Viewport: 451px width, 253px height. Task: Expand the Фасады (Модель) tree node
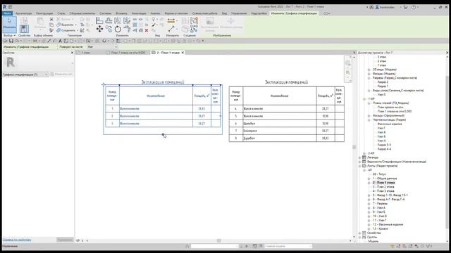[x=369, y=74]
